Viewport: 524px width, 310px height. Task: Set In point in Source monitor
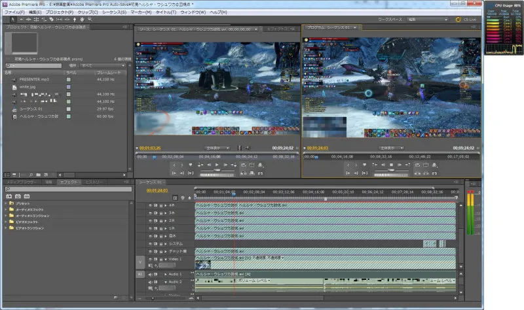(174, 165)
